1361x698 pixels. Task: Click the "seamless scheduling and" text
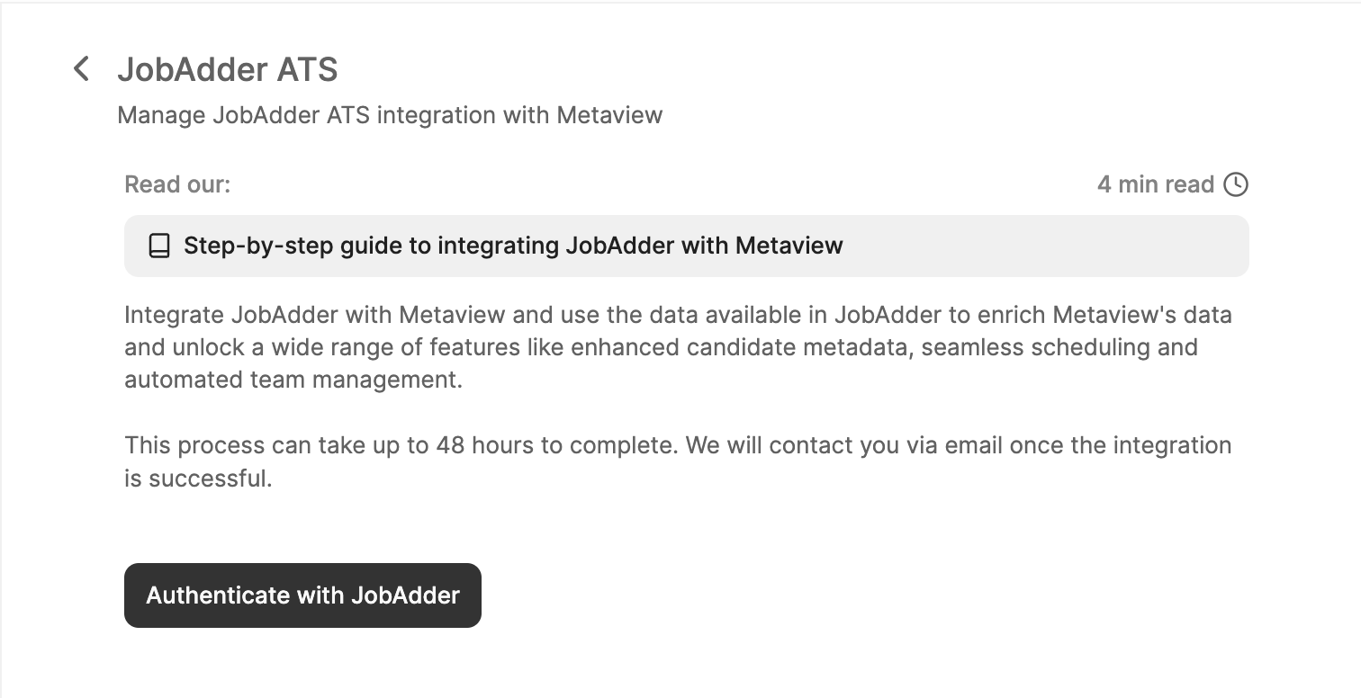tap(1059, 347)
